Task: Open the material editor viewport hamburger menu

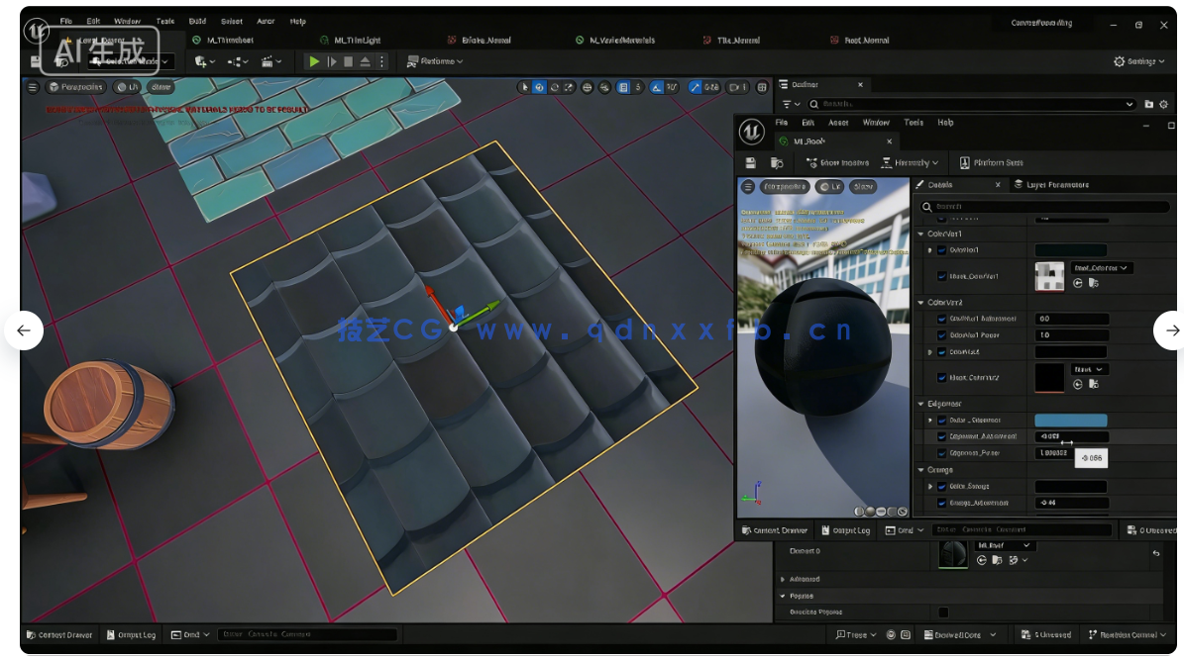Action: (745, 185)
